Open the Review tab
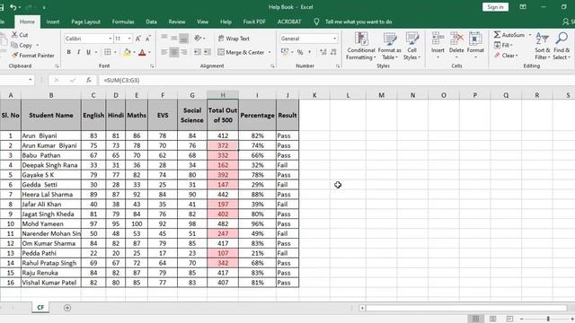Viewport: 575px width, 323px height. (177, 22)
